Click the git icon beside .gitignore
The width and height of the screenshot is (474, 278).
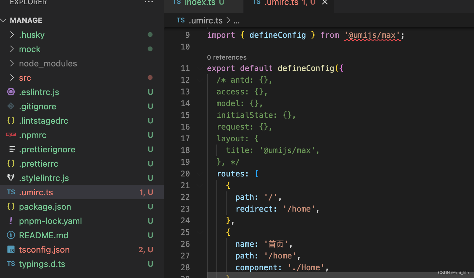[x=11, y=106]
